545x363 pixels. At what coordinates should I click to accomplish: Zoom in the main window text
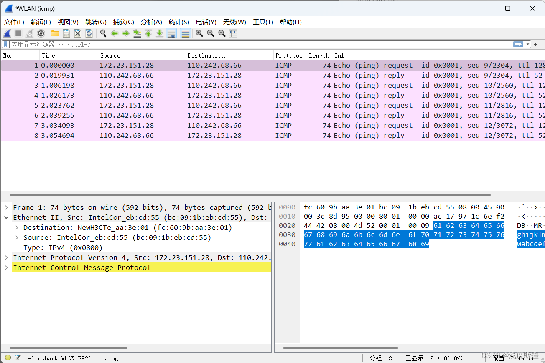tap(199, 33)
